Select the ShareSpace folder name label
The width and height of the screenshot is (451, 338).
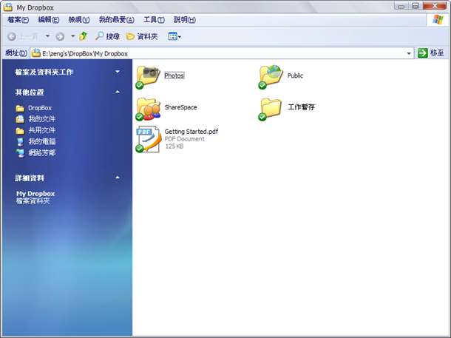click(x=180, y=107)
